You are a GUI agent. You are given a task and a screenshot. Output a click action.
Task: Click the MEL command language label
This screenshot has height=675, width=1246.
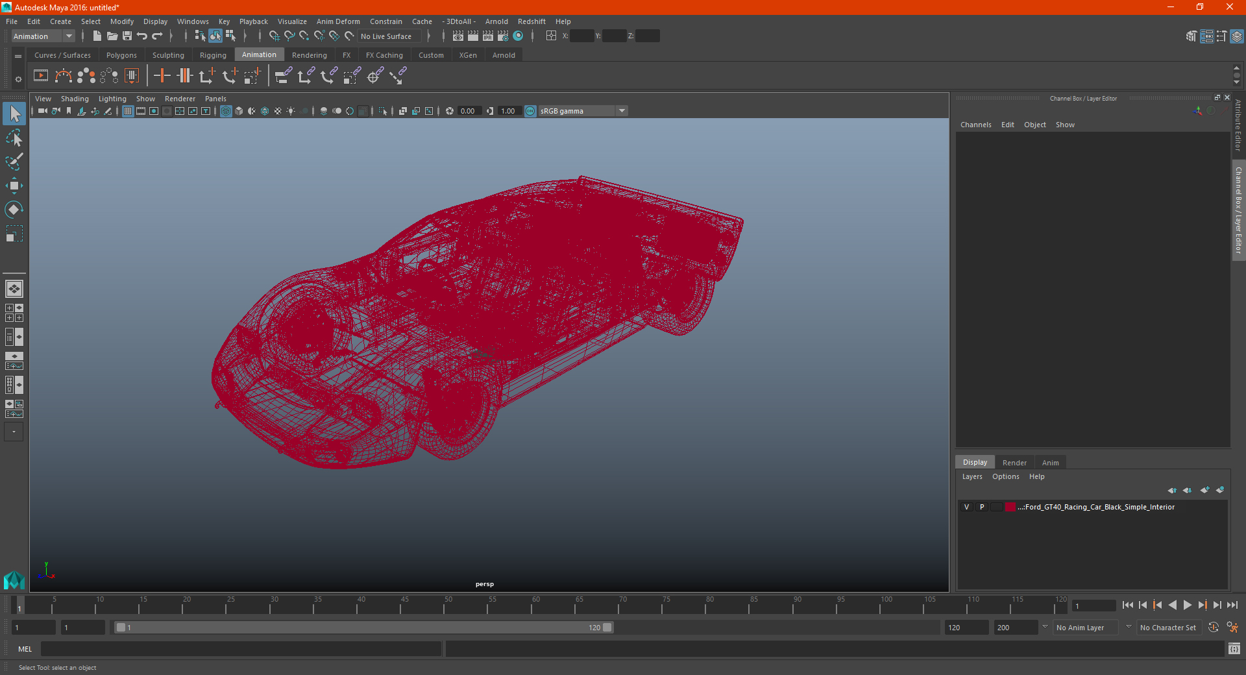(25, 649)
